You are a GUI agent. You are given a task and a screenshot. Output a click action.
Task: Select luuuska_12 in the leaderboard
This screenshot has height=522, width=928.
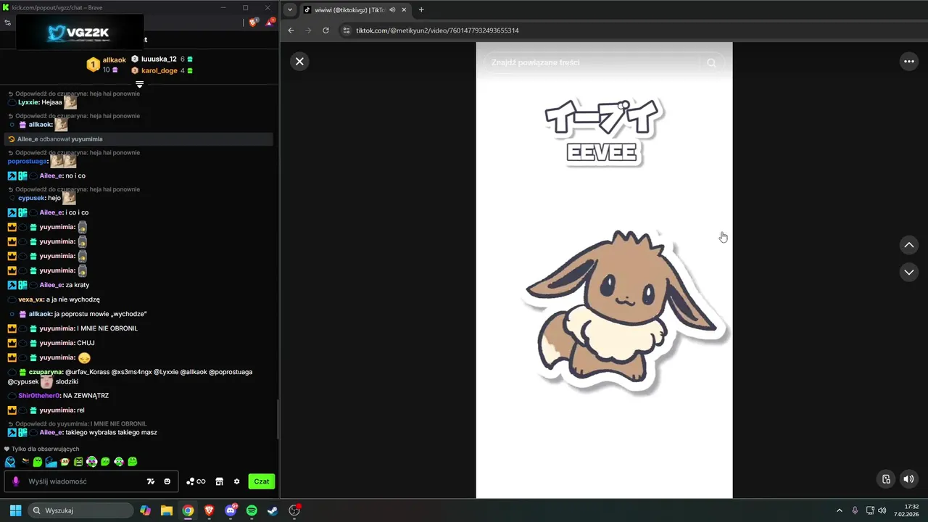(159, 59)
